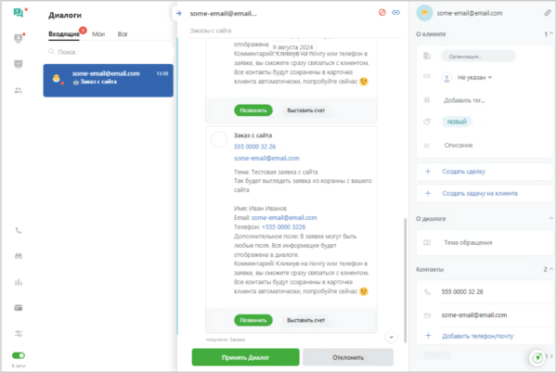Click the upper Позвонить button
Image resolution: width=557 pixels, height=373 pixels.
[x=253, y=110]
